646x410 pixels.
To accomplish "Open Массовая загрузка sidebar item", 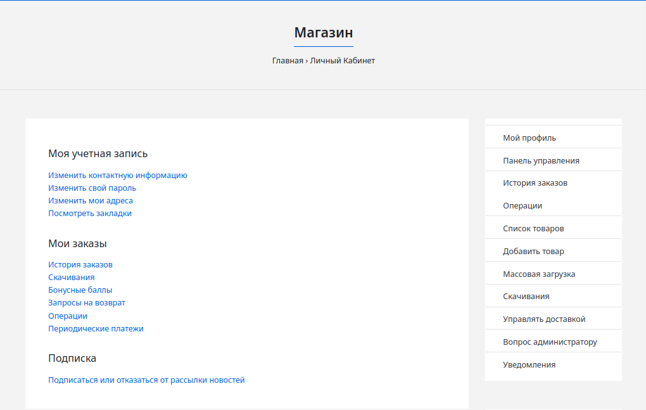I will [539, 274].
